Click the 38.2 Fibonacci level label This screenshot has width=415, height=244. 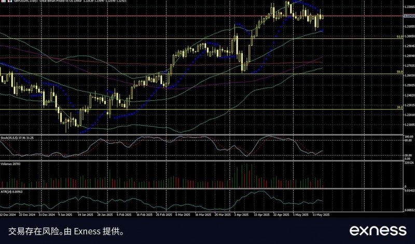coord(400,107)
